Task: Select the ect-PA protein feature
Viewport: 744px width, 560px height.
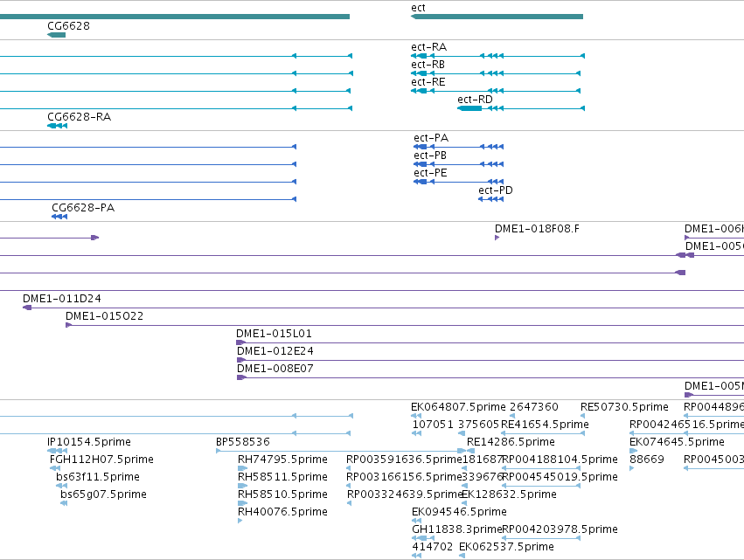Action: pos(458,147)
